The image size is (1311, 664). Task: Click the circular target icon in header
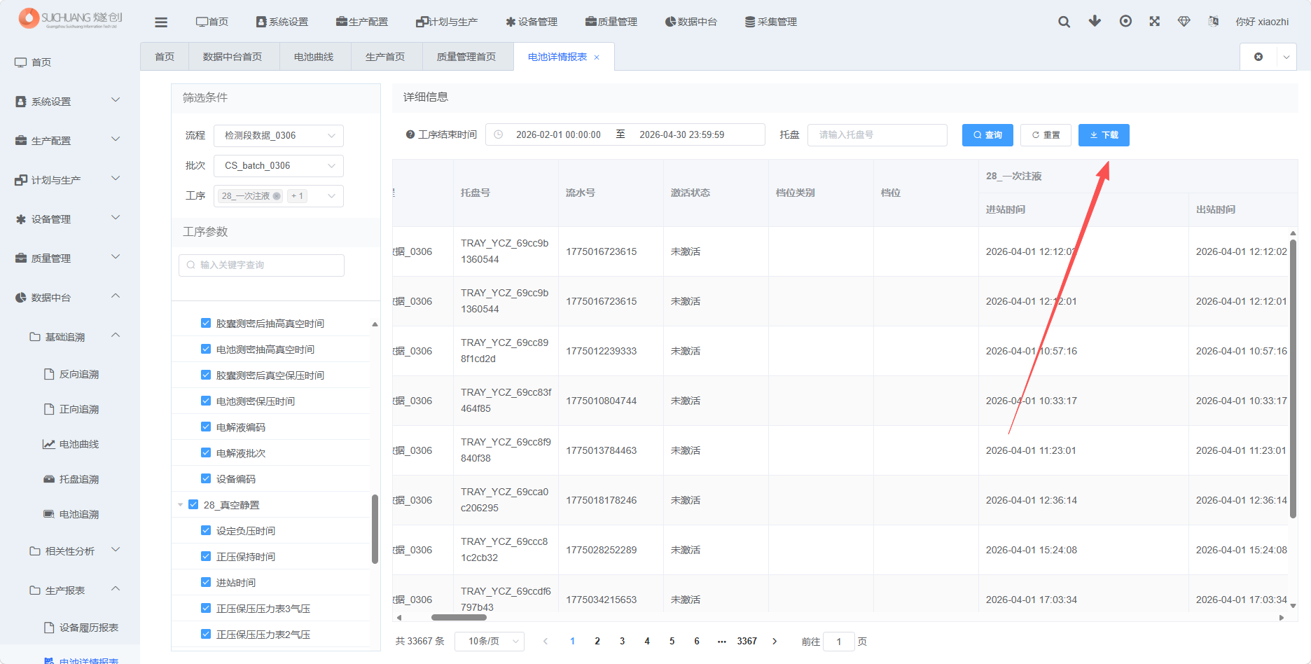pyautogui.click(x=1125, y=21)
